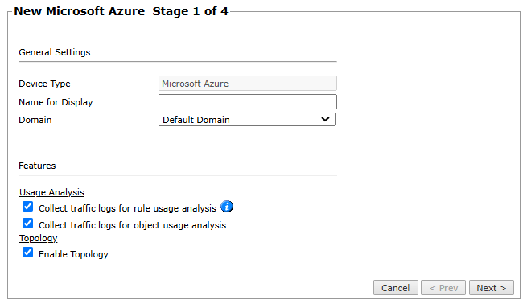Uncheck Collect traffic logs for rule usage analysis
527x304 pixels.
[28, 207]
